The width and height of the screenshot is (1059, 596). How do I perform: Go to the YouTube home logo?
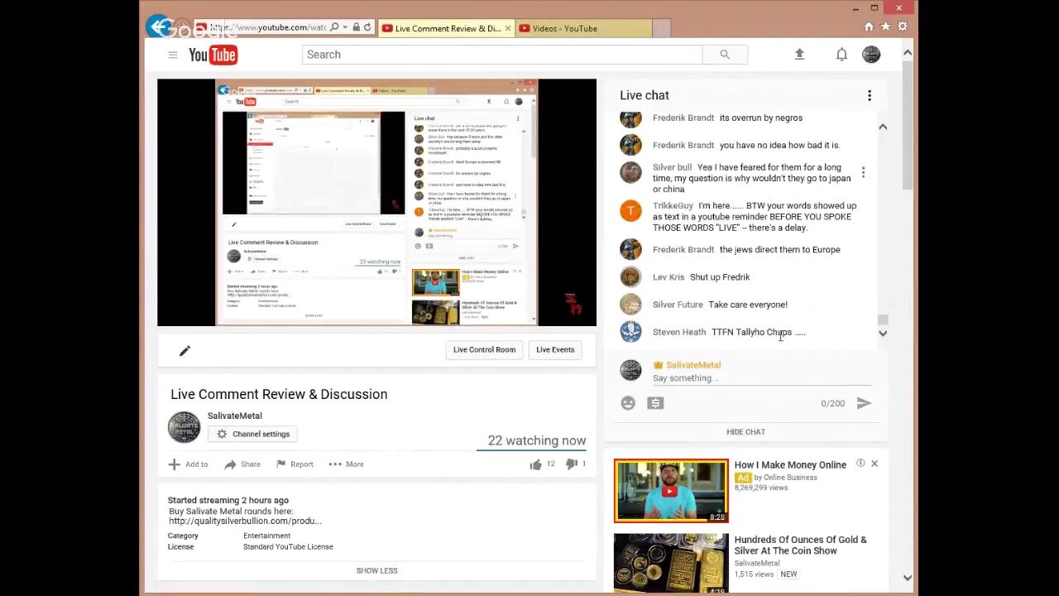(x=213, y=55)
